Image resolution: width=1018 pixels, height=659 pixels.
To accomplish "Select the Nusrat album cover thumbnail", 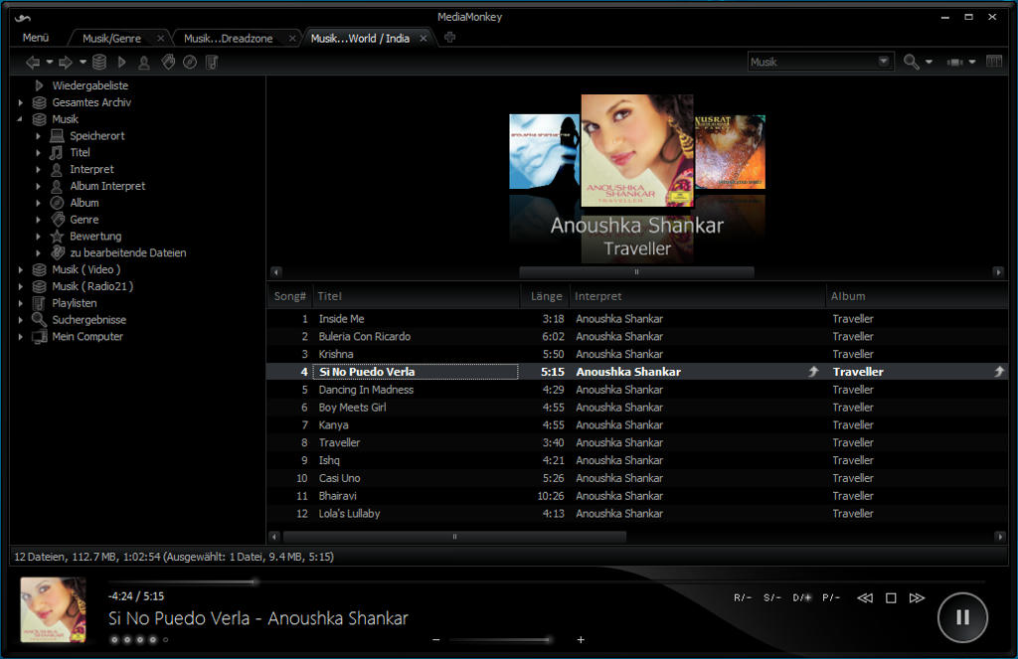I will (730, 152).
